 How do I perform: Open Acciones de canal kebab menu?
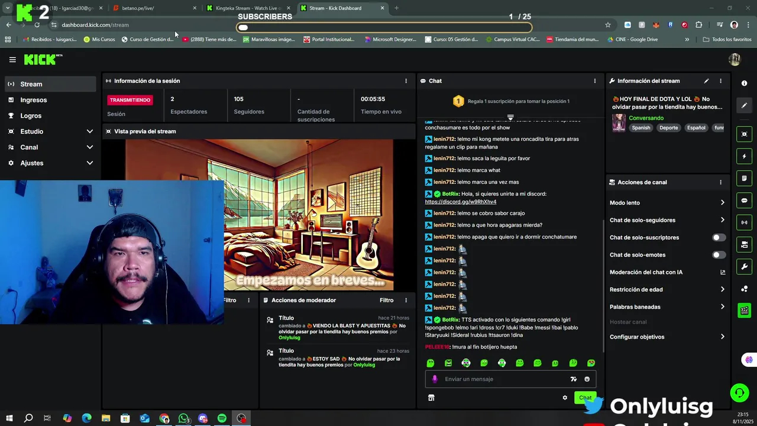(720, 182)
